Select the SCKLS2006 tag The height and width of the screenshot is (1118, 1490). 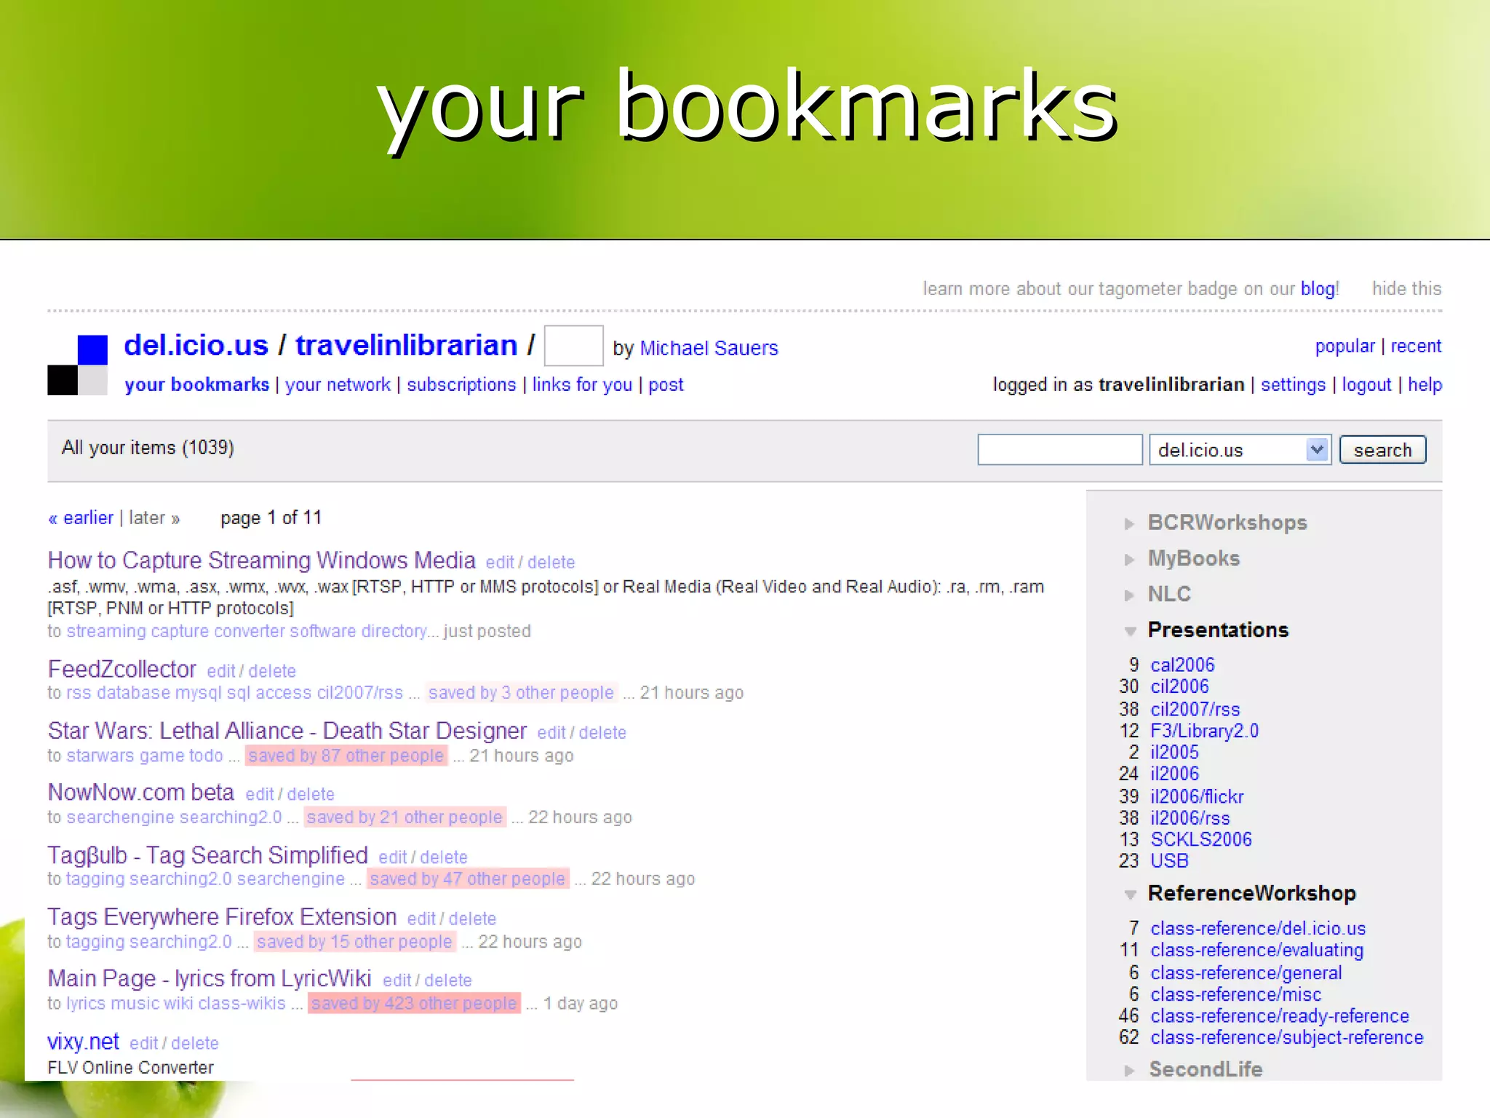click(x=1201, y=839)
